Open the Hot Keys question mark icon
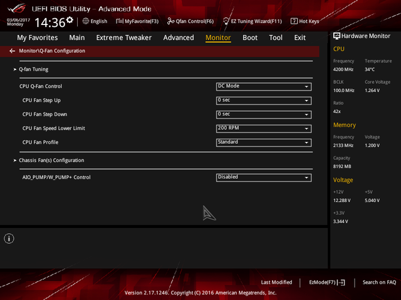 pyautogui.click(x=294, y=21)
